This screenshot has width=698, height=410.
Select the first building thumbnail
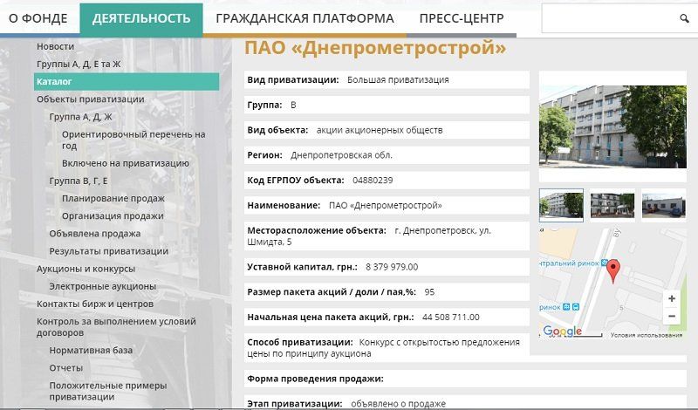(x=561, y=203)
